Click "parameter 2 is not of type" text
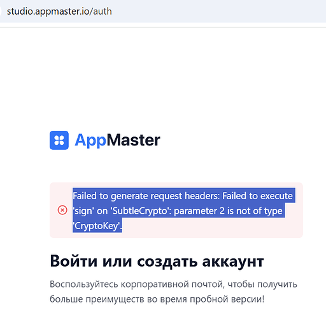This screenshot has height=319, width=326. click(228, 211)
